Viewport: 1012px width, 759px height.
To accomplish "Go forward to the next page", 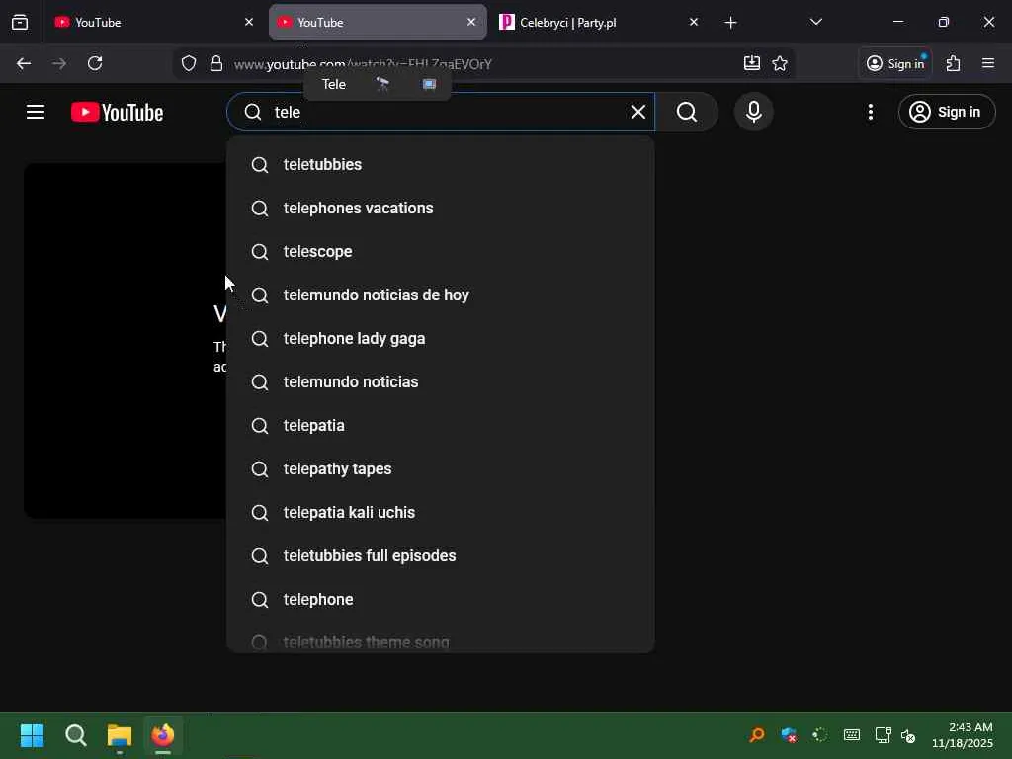I will pyautogui.click(x=59, y=63).
